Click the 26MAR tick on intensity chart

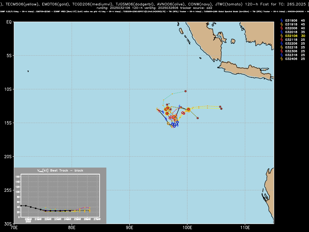[87, 219]
